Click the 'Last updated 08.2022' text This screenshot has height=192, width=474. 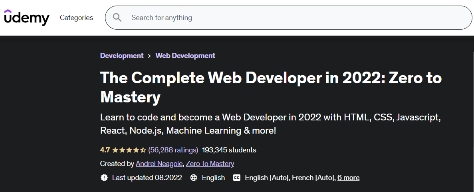pyautogui.click(x=147, y=178)
